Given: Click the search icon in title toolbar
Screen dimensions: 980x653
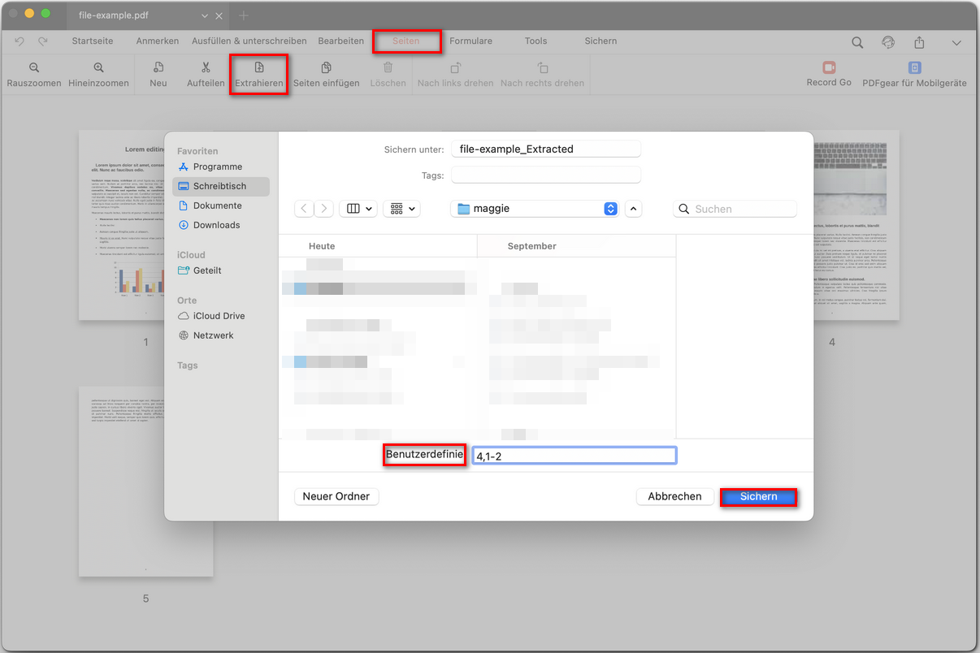Looking at the screenshot, I should [x=857, y=42].
